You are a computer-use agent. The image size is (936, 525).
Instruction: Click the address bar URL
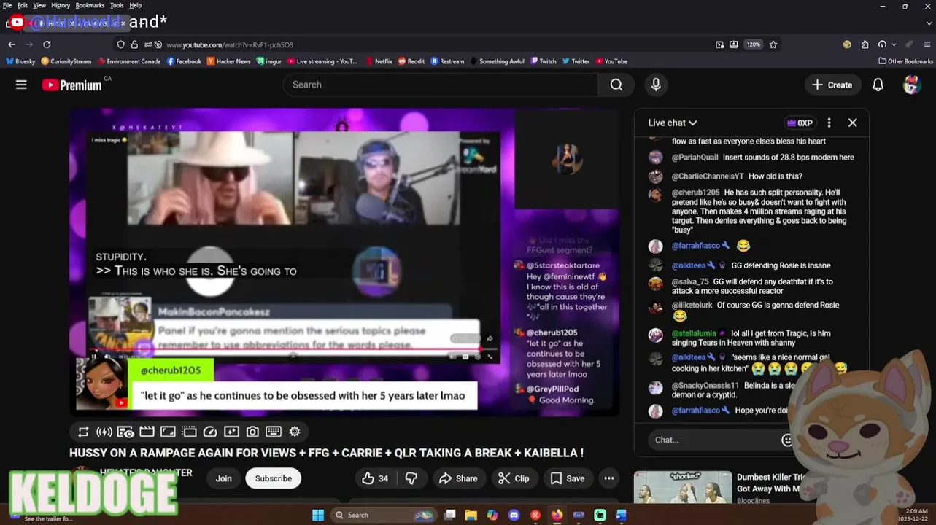(230, 44)
